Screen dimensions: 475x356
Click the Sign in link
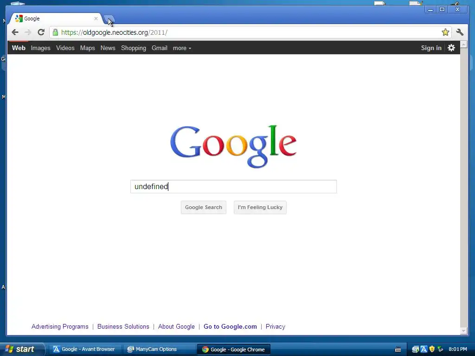click(431, 48)
